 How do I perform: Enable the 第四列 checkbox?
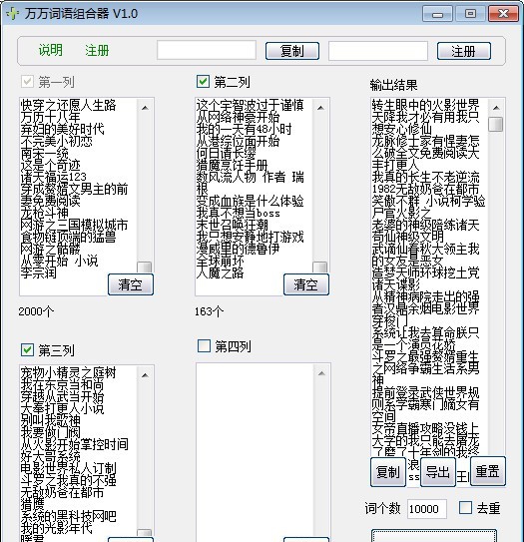coord(204,345)
